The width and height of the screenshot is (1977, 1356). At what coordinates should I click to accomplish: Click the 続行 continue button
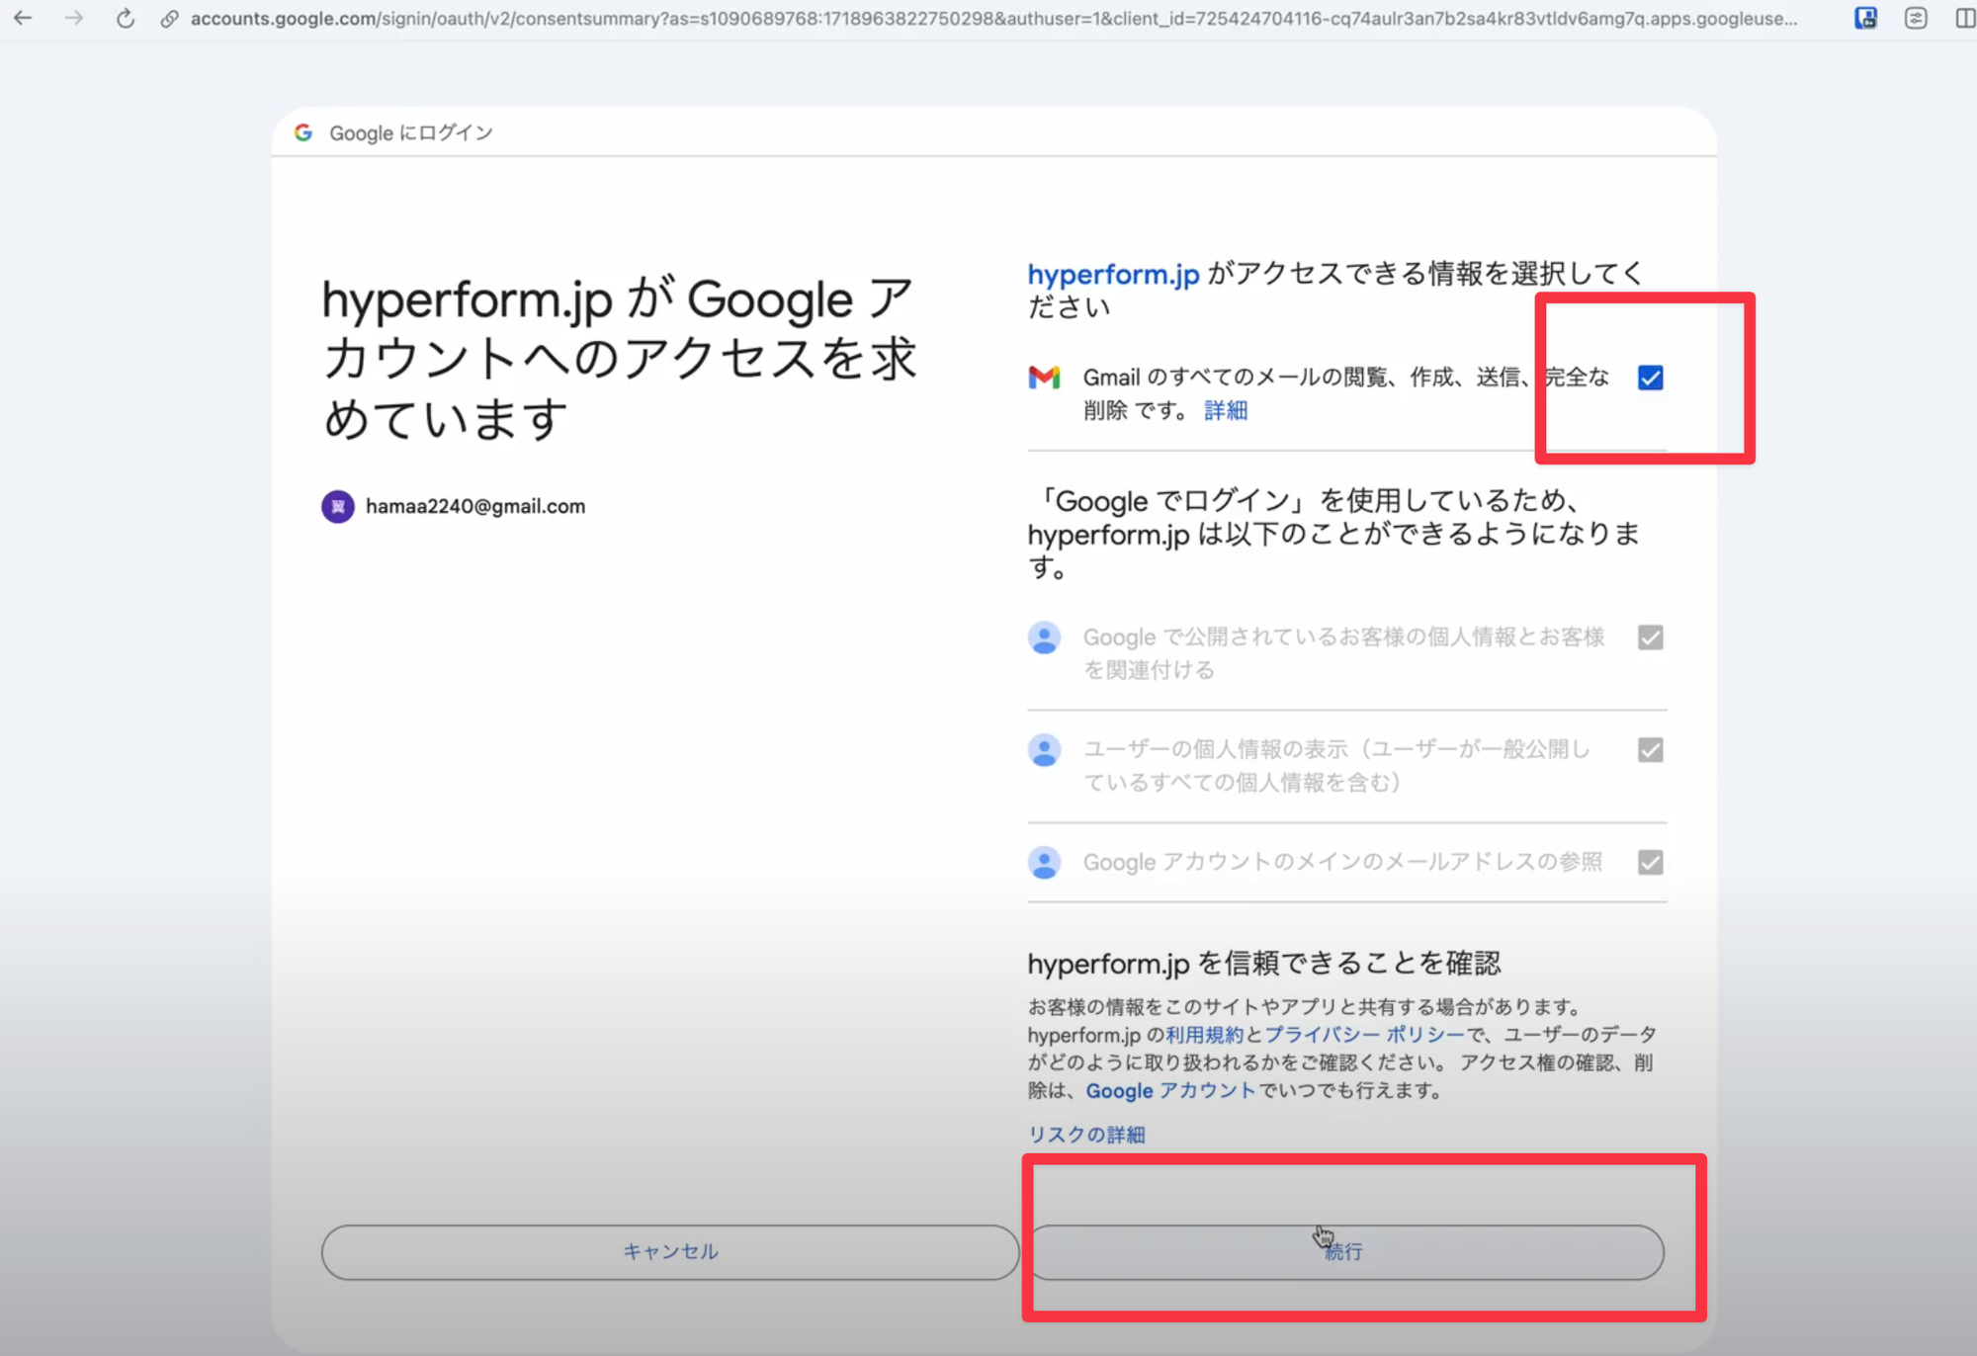[1346, 1252]
